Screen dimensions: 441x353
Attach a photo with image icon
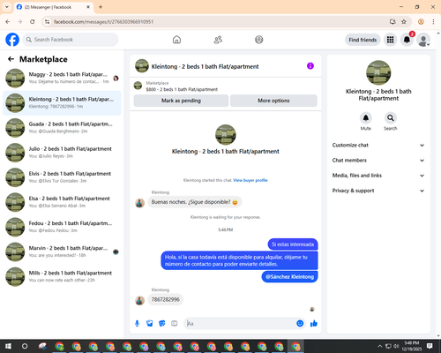[x=150, y=324]
